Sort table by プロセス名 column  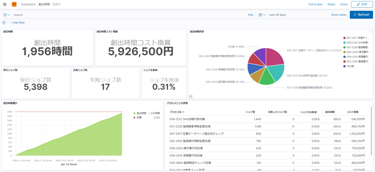[x=177, y=111]
